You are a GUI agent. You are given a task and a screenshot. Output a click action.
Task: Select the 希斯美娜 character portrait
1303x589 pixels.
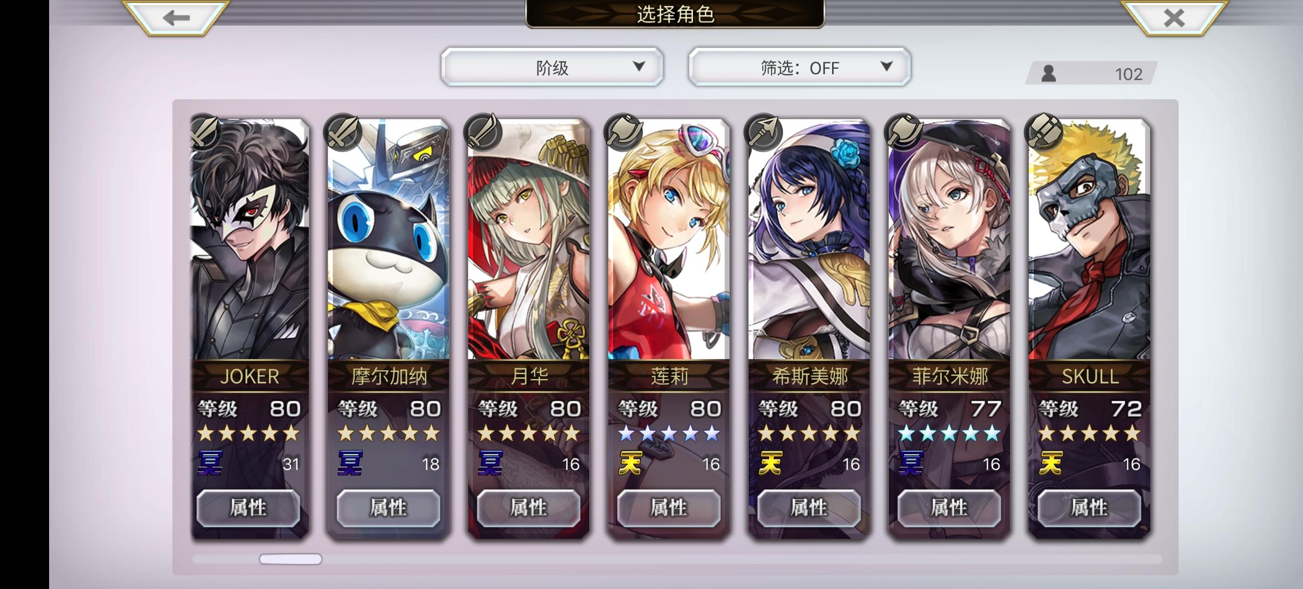point(809,239)
